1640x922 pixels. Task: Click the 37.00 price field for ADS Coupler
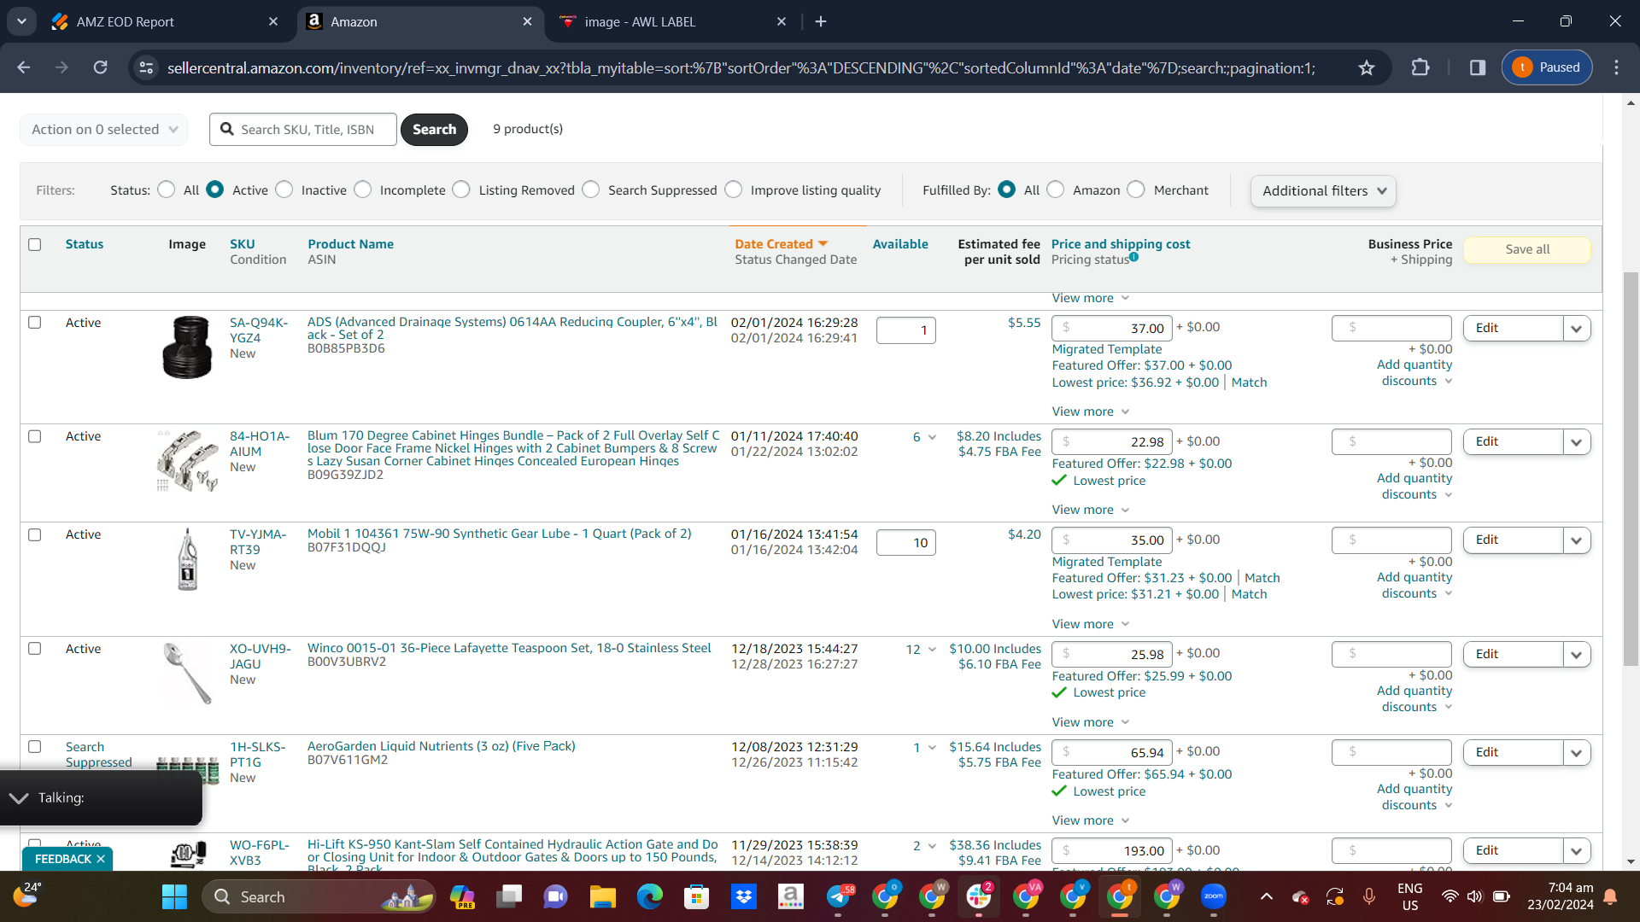click(x=1112, y=329)
